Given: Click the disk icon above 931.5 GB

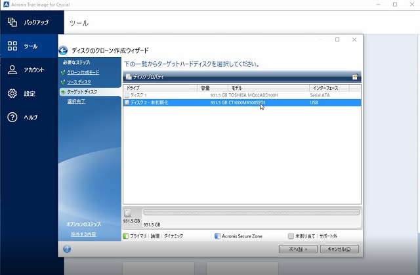Looking at the screenshot, I should (128, 213).
